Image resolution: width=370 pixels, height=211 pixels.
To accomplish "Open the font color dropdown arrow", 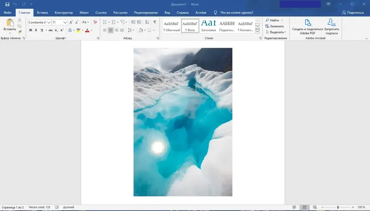I will click(x=91, y=30).
